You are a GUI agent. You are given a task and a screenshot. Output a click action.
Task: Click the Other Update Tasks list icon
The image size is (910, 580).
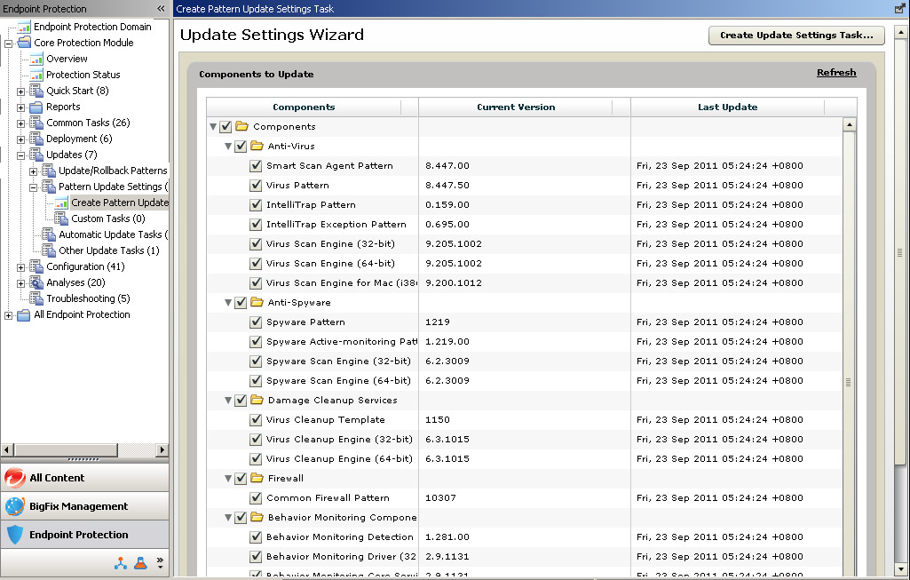click(49, 250)
